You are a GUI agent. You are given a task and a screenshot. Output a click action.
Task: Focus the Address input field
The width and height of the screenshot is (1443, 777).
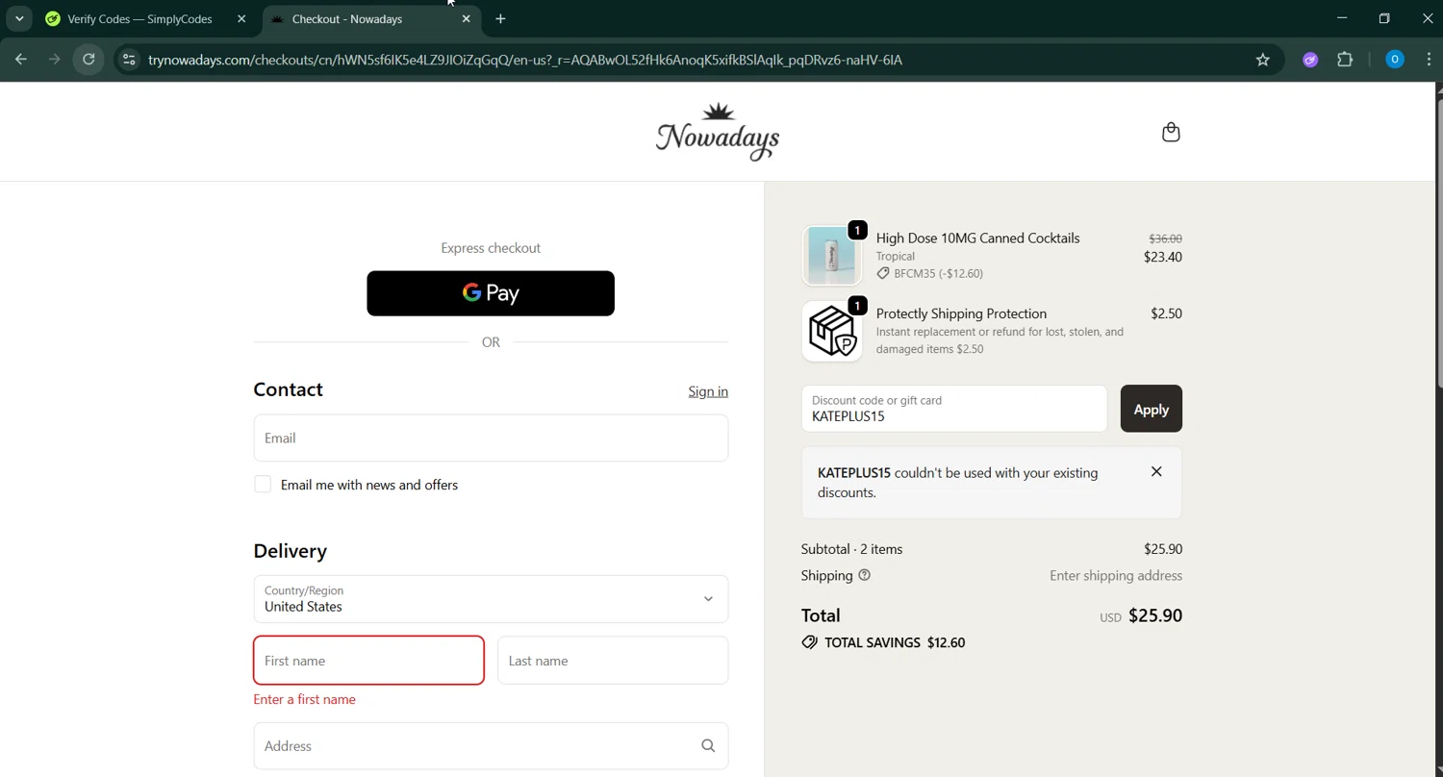tap(491, 746)
